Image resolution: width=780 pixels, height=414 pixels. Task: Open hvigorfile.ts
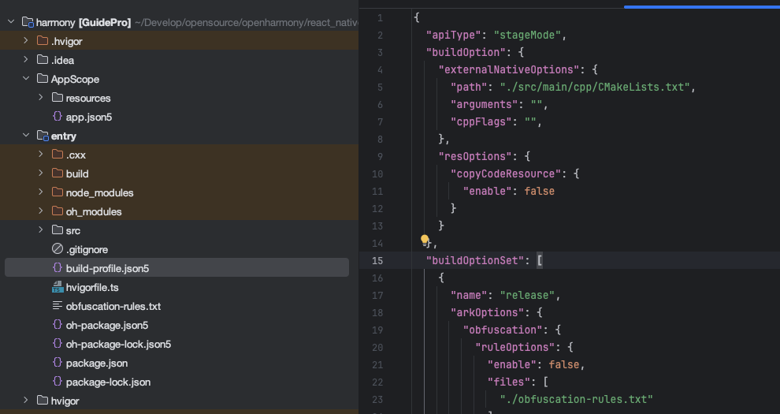[92, 287]
